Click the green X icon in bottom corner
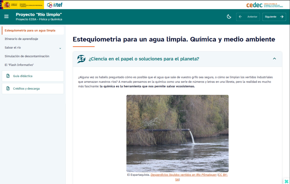290x184 pixels. (x=287, y=181)
